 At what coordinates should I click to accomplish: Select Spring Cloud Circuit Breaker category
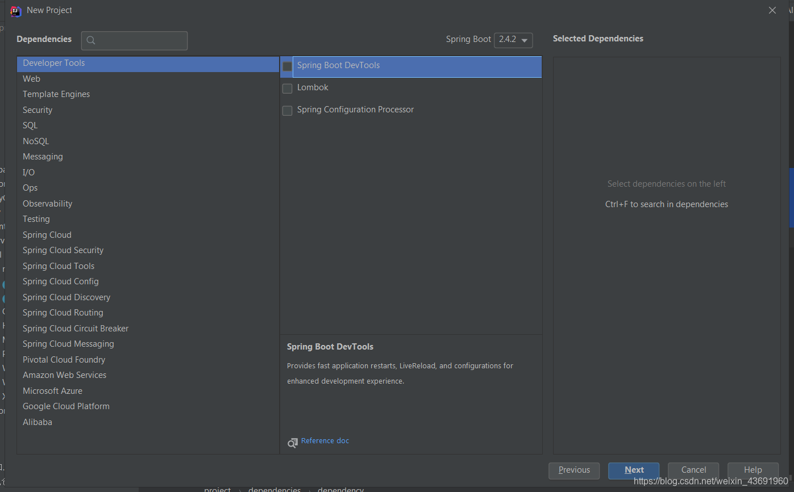[x=148, y=329]
